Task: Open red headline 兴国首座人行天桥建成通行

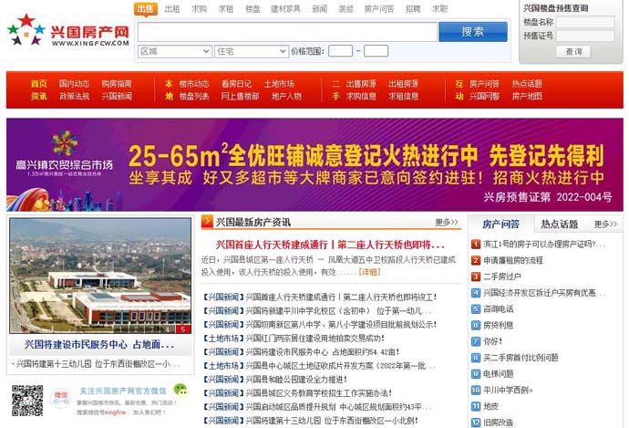Action: pos(330,245)
